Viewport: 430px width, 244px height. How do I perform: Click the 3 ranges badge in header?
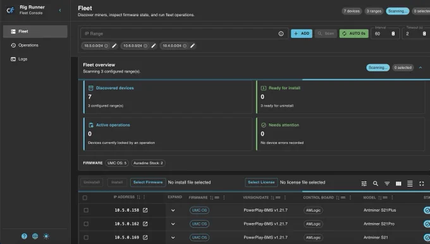pos(374,11)
